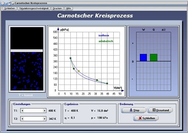Click the blue W work bar
This screenshot has height=133, width=188.
pos(143,58)
